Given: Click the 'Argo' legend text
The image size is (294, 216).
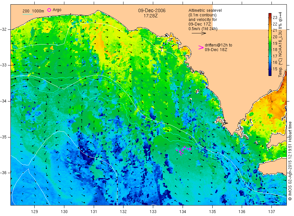Looking at the screenshot, I should tap(57, 10).
